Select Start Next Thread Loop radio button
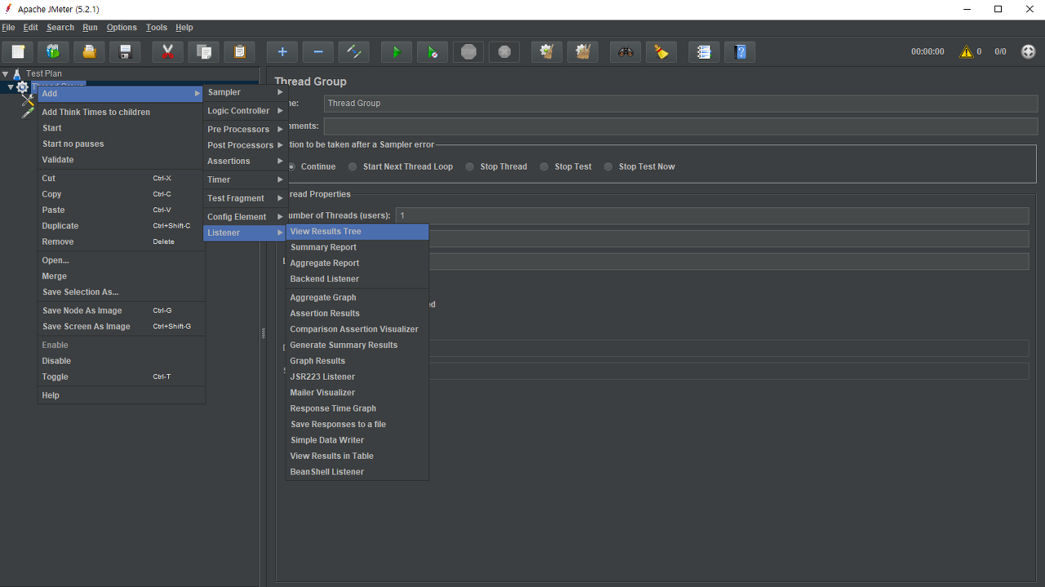 point(353,167)
